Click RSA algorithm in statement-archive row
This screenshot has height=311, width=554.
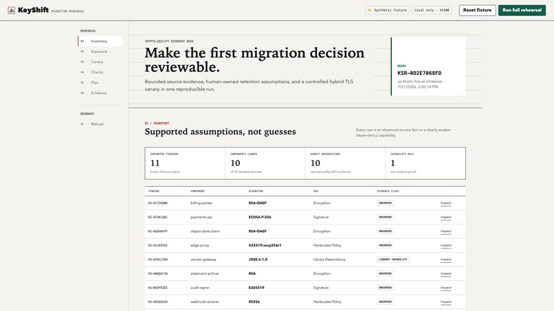[x=252, y=273]
